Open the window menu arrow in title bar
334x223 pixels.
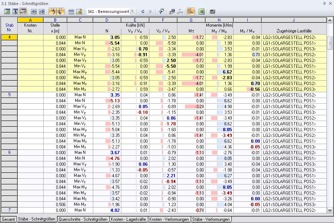[x=319, y=3]
